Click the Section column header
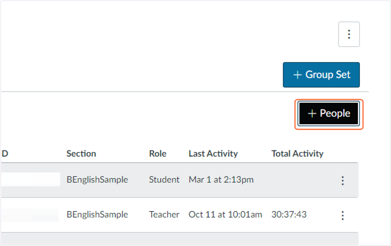 81,154
